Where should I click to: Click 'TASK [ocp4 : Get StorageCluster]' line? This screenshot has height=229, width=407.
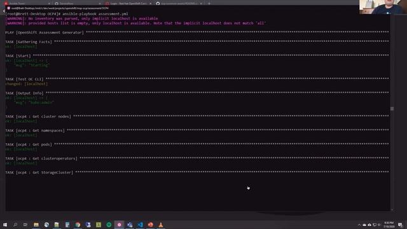coord(39,172)
